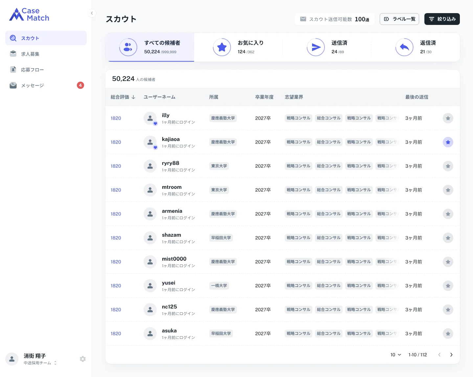Click the 求人募集 briefcase icon
Image resolution: width=473 pixels, height=377 pixels.
pyautogui.click(x=13, y=54)
